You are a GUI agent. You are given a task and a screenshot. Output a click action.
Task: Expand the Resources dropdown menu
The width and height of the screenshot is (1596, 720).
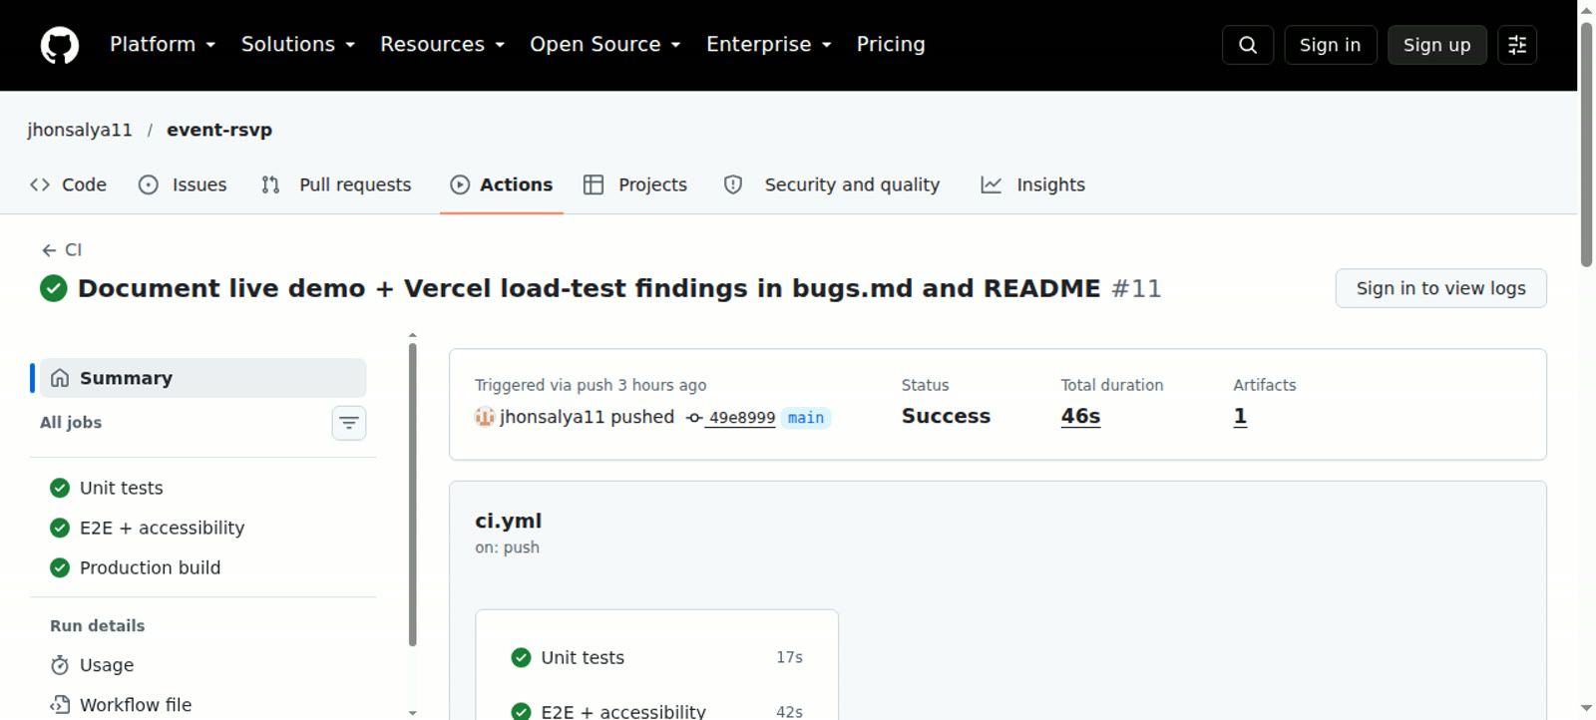[x=443, y=45]
